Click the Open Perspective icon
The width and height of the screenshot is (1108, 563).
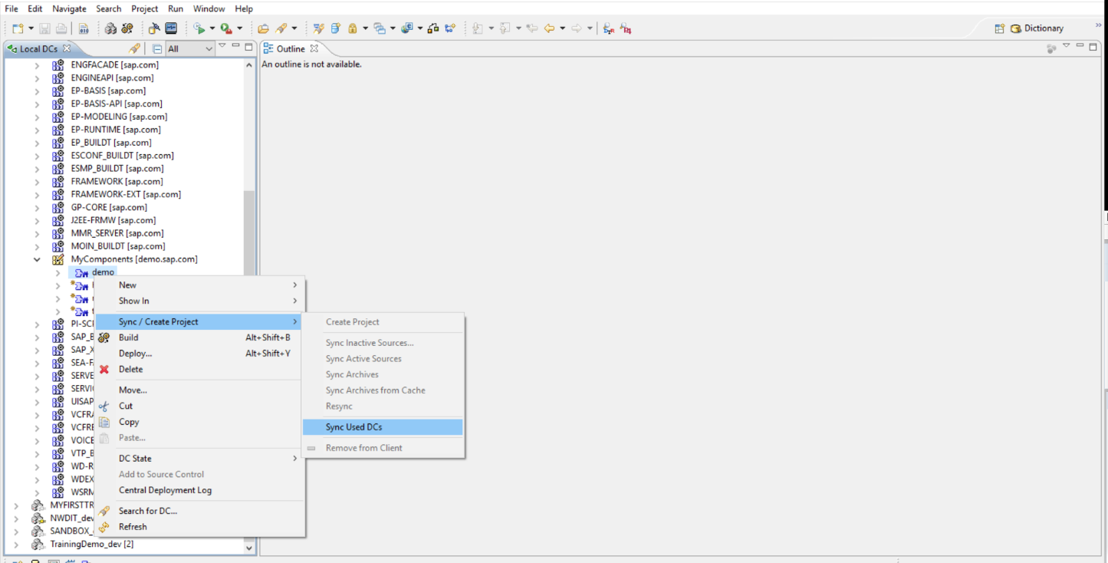[x=999, y=28]
